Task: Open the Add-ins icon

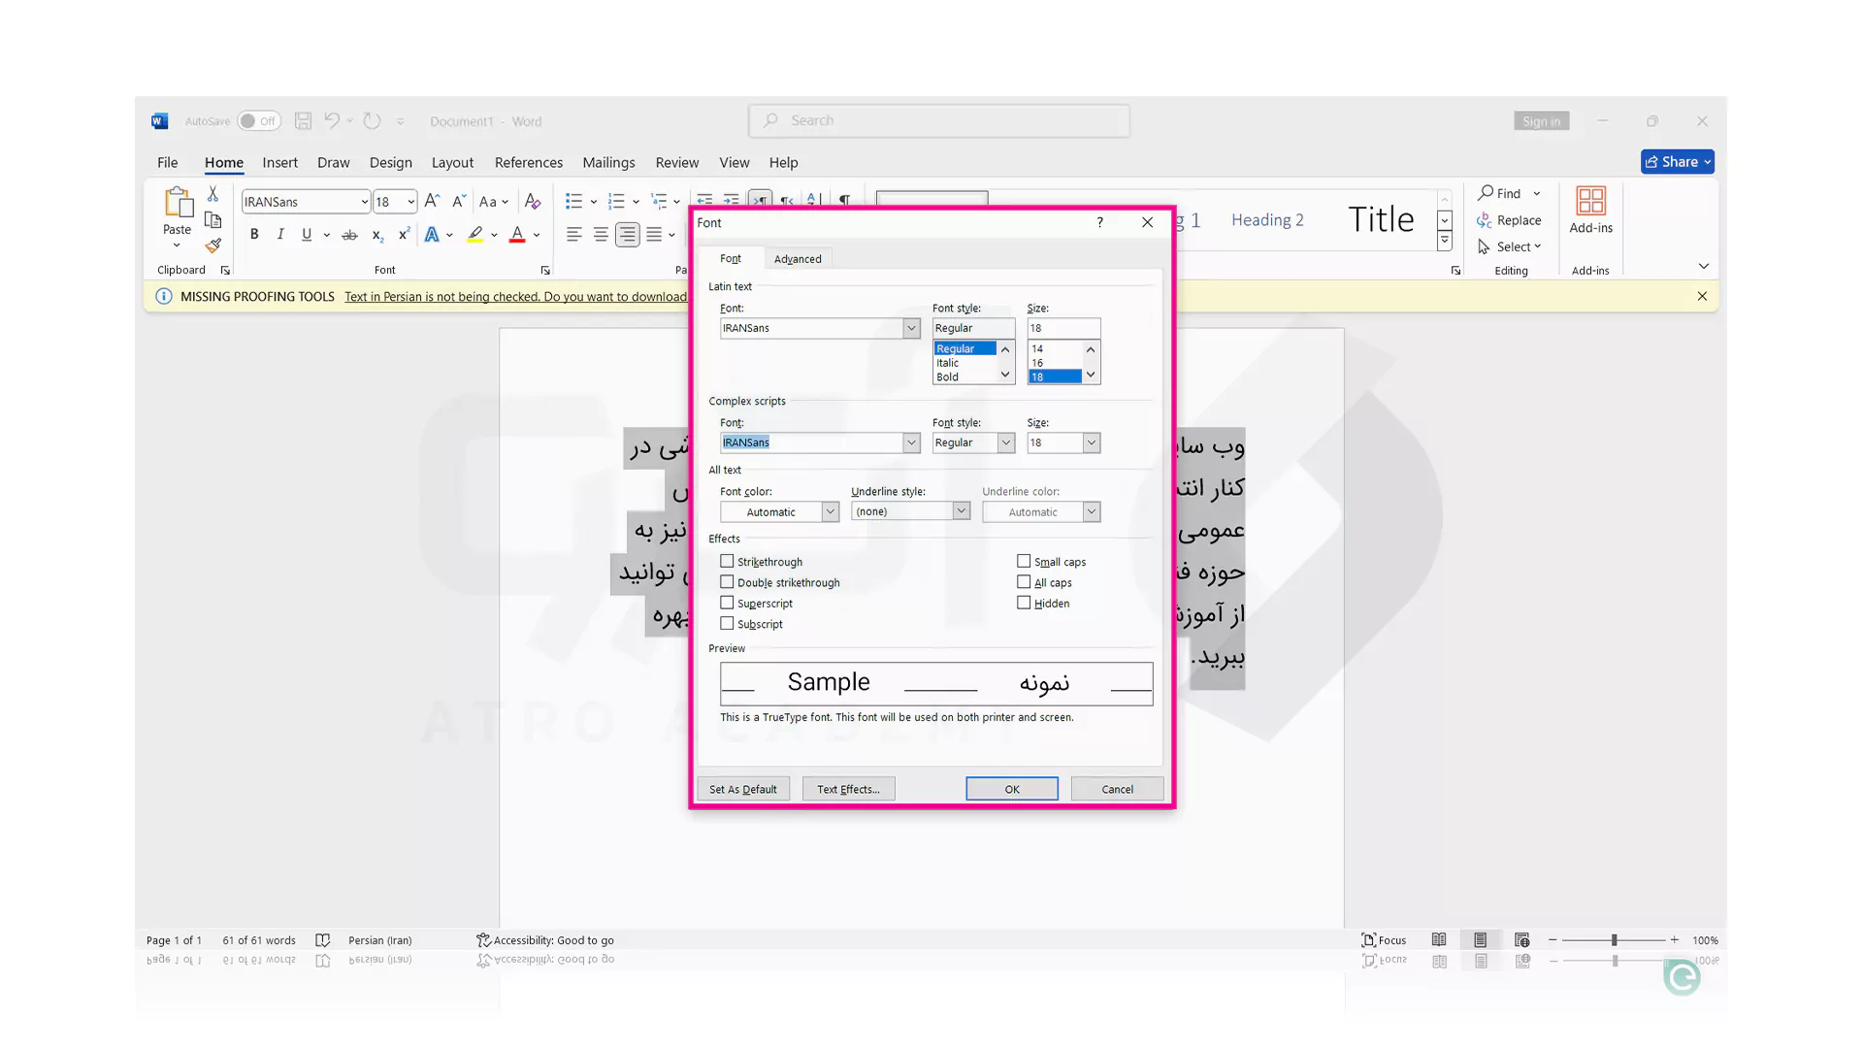Action: [1591, 201]
